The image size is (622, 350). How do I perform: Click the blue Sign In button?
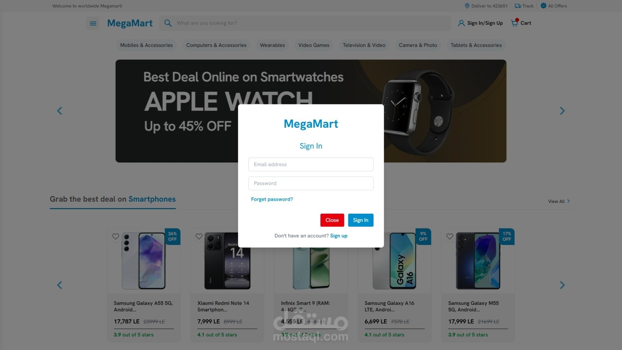pos(361,220)
